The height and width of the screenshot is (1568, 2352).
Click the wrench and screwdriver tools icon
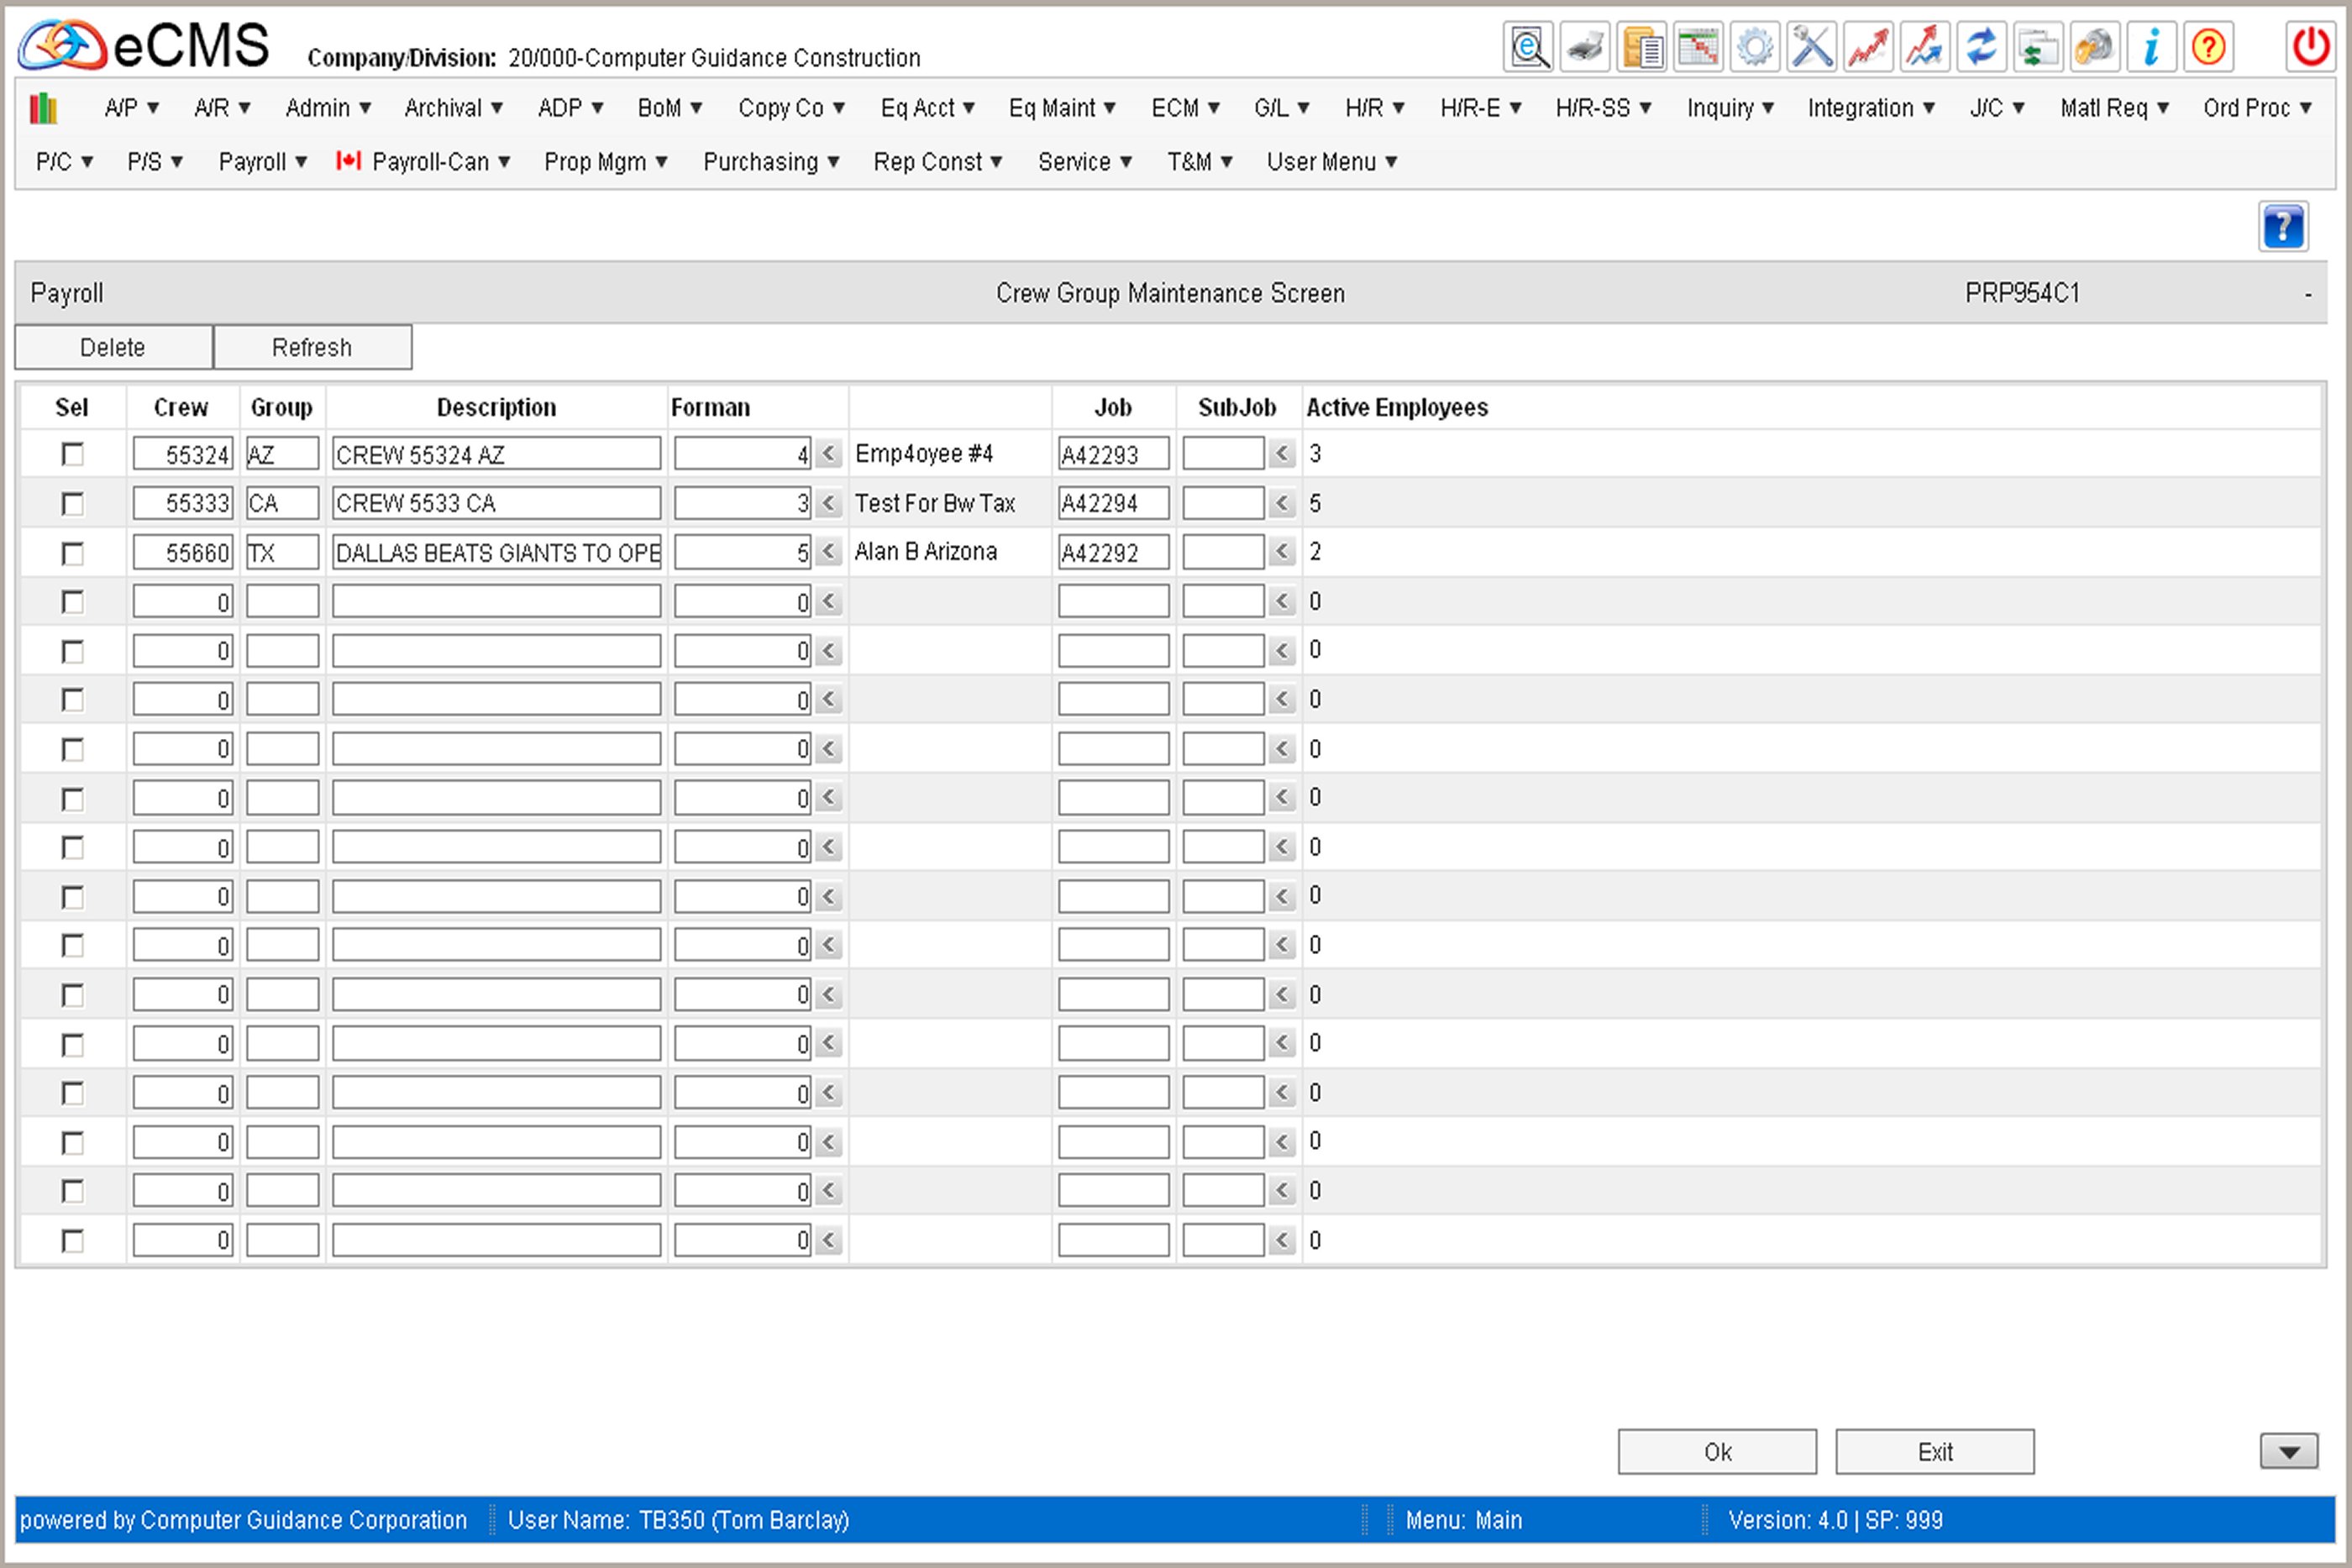(x=1811, y=47)
